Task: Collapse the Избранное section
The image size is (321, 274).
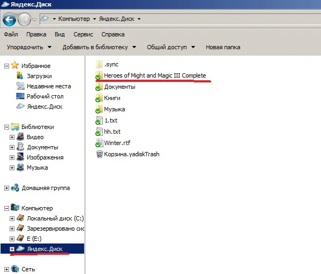Action: tap(7, 66)
